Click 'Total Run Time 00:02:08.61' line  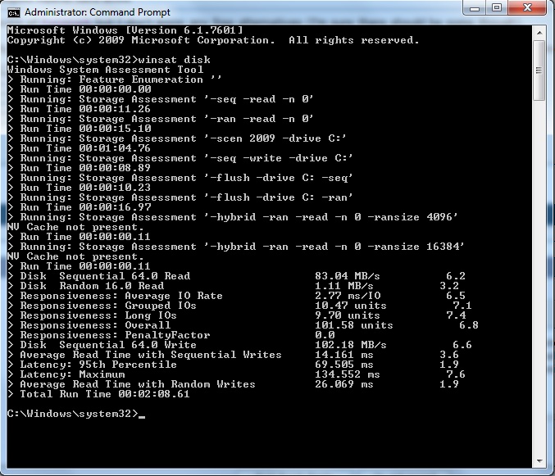click(98, 394)
